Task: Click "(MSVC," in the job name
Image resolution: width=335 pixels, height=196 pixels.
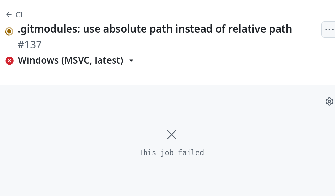Action: pyautogui.click(x=76, y=60)
